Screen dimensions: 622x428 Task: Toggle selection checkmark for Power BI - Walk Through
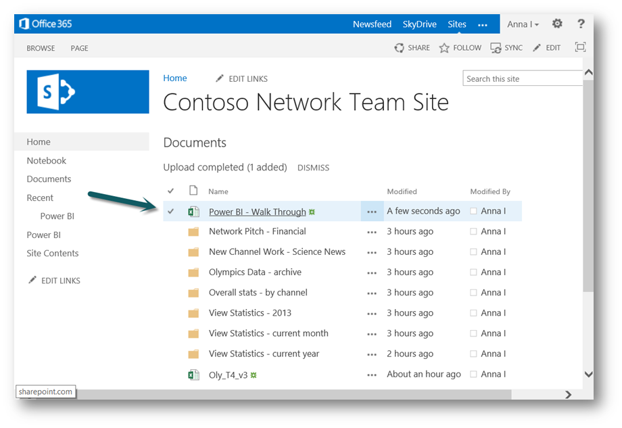170,211
